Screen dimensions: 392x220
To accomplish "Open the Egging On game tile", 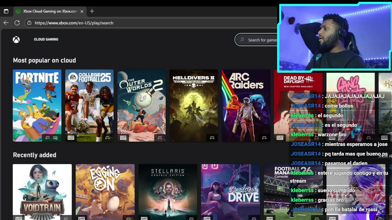I will click(x=105, y=192).
